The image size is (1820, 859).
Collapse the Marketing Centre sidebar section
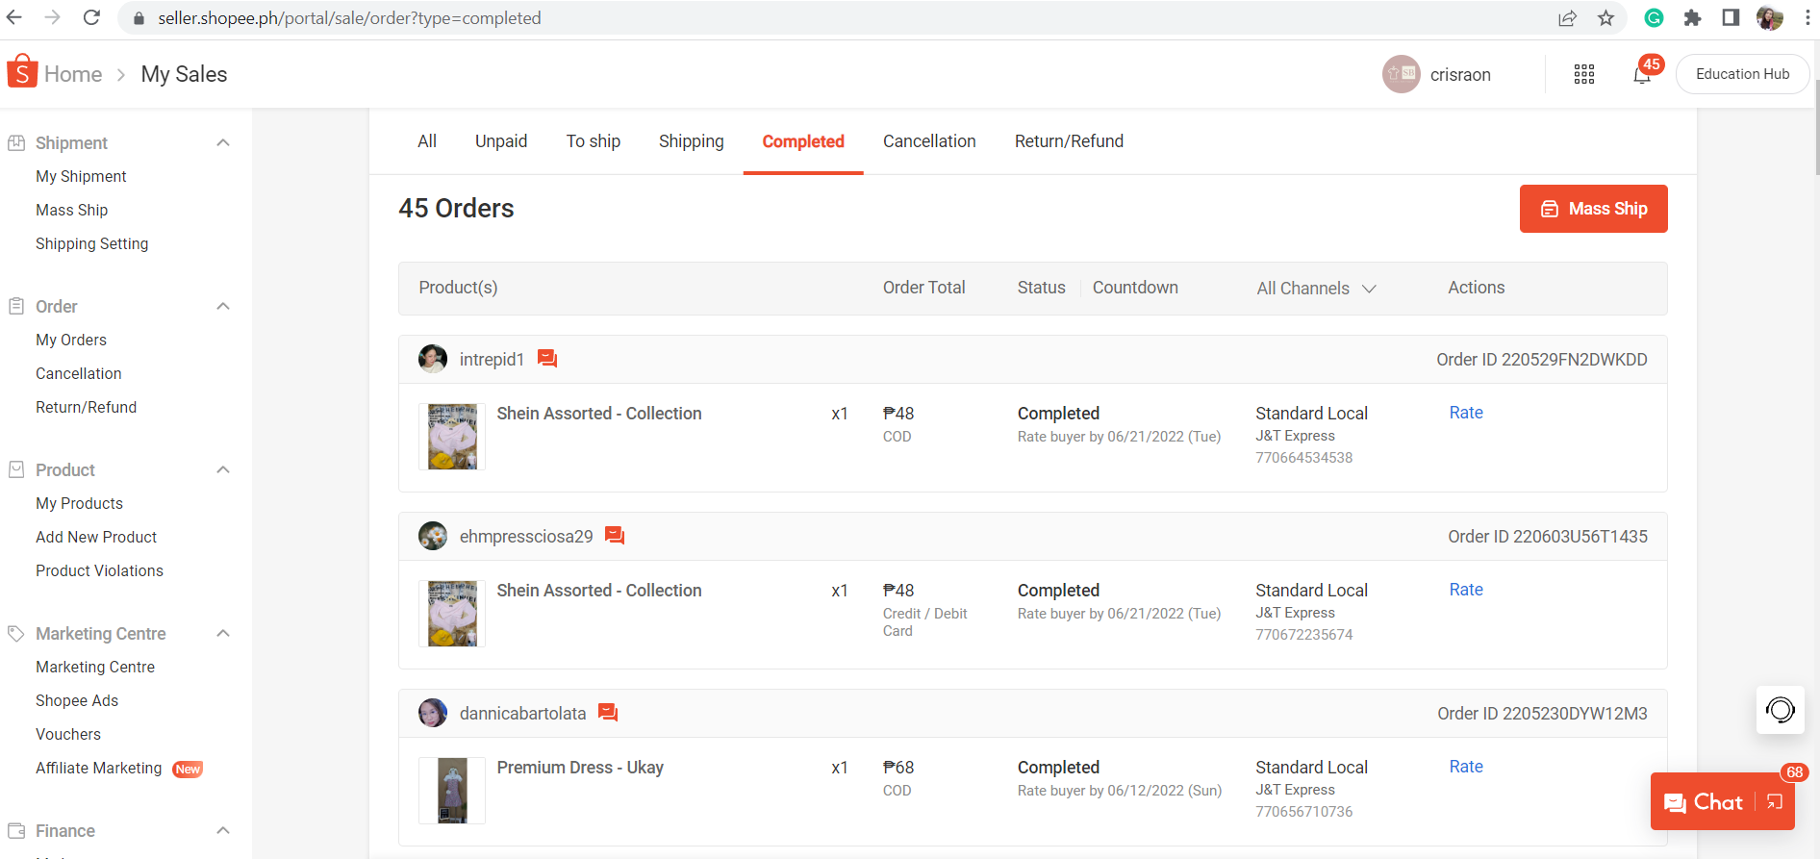[x=223, y=634]
